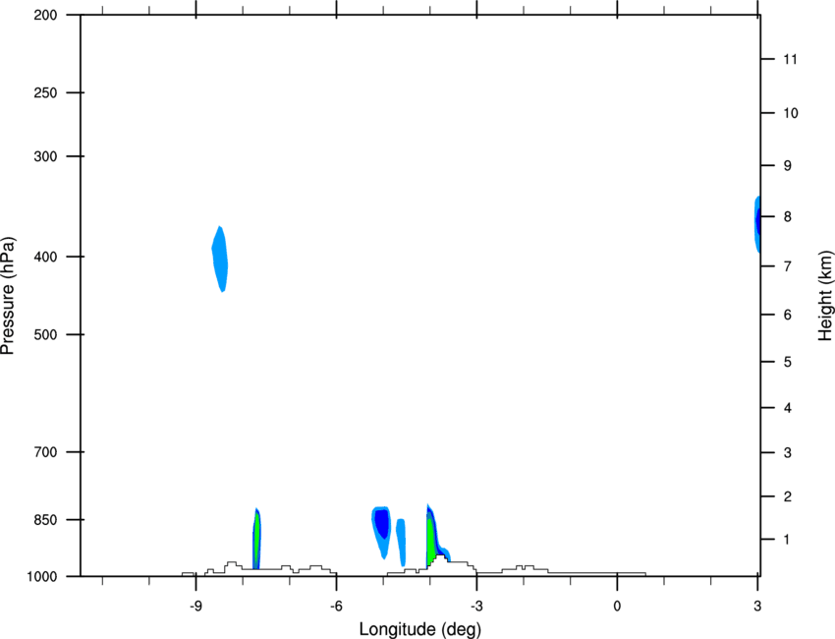
Task: Click the 700 pressure tick label
Action: pyautogui.click(x=45, y=452)
